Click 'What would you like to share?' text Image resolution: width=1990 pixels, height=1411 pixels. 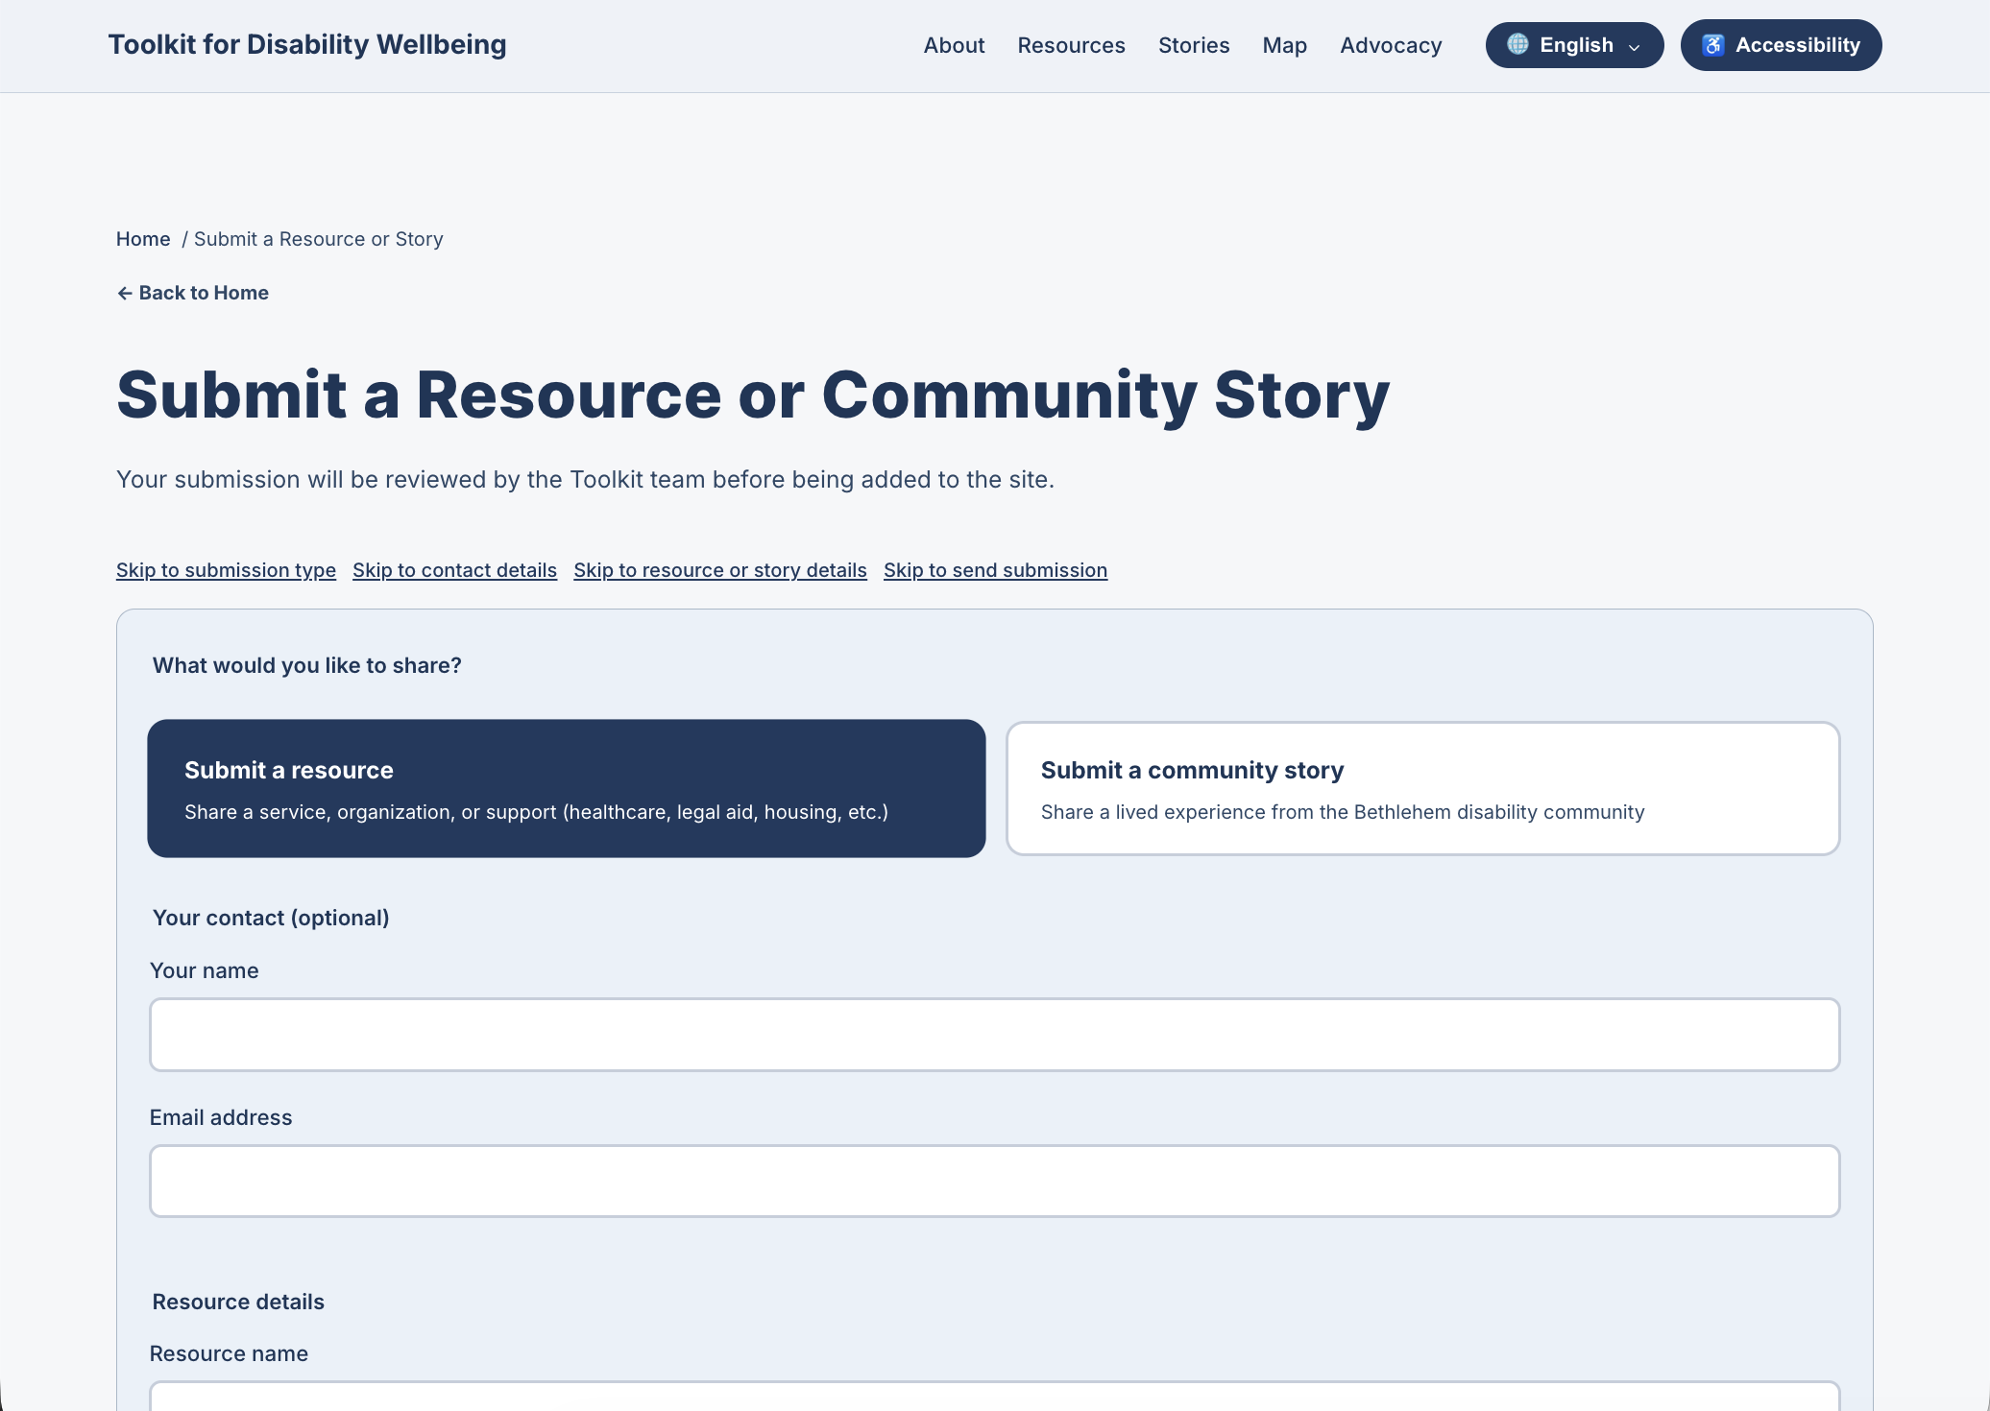[x=307, y=665]
